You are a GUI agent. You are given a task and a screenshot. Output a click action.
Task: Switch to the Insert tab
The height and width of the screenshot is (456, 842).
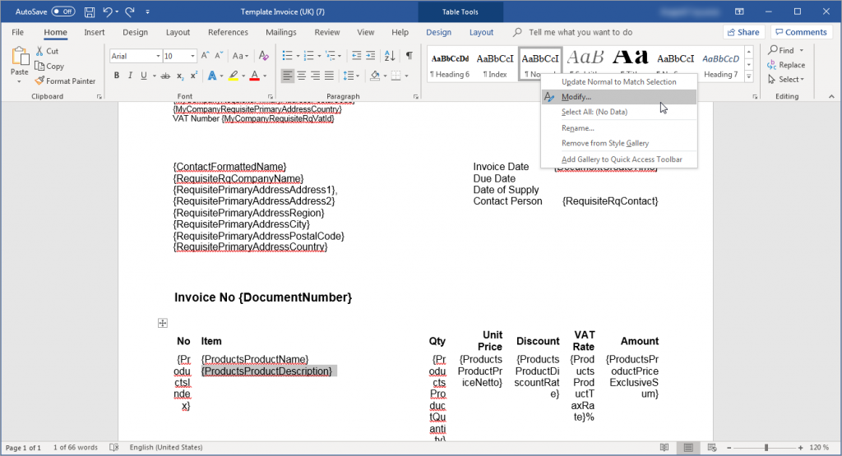(95, 32)
